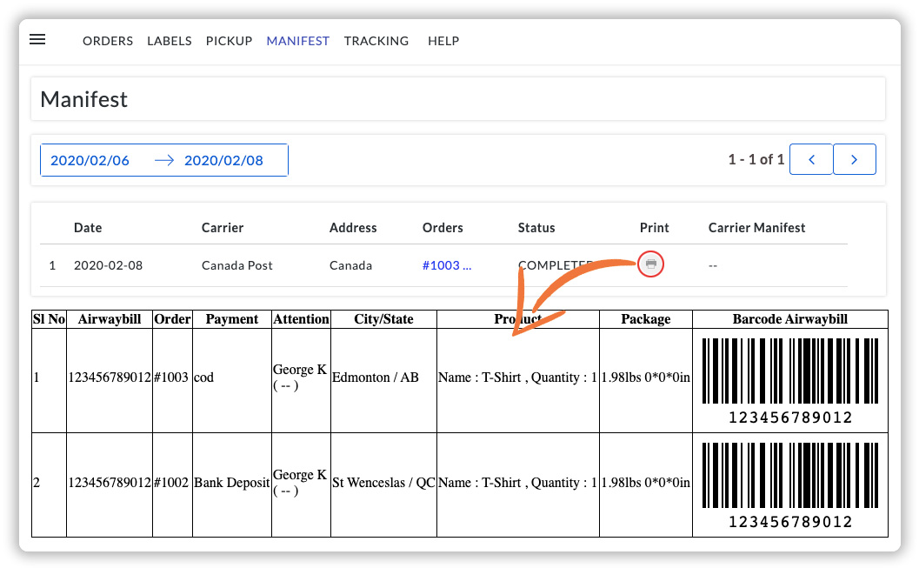Go to previous page arrow button
The width and height of the screenshot is (919, 568).
click(x=811, y=159)
